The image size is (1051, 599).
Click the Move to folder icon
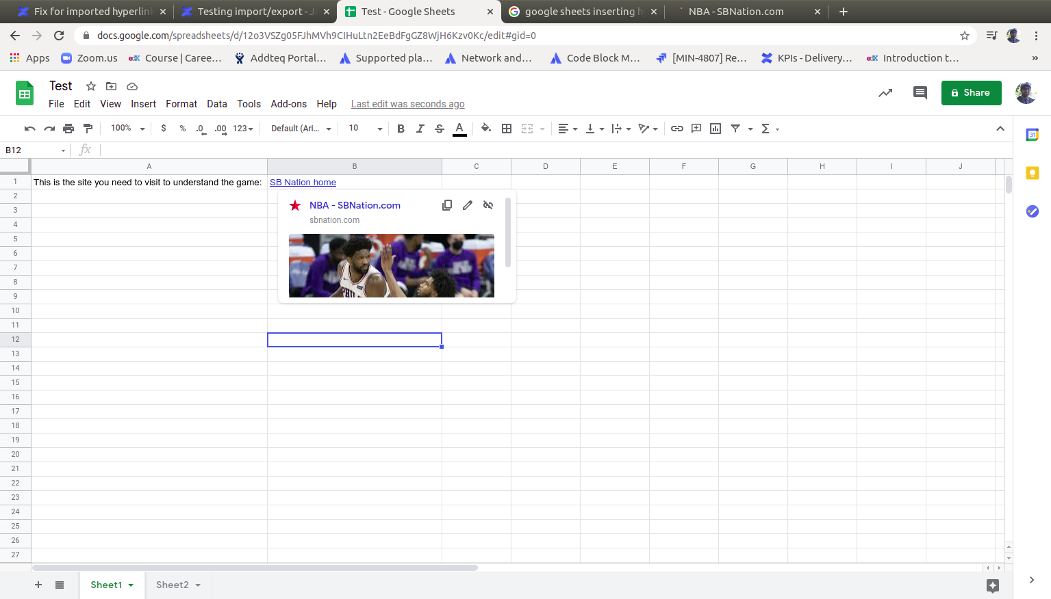(x=111, y=86)
